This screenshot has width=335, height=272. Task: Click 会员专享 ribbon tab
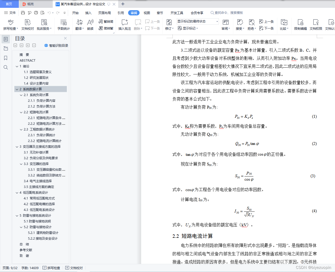pyautogui.click(x=197, y=13)
